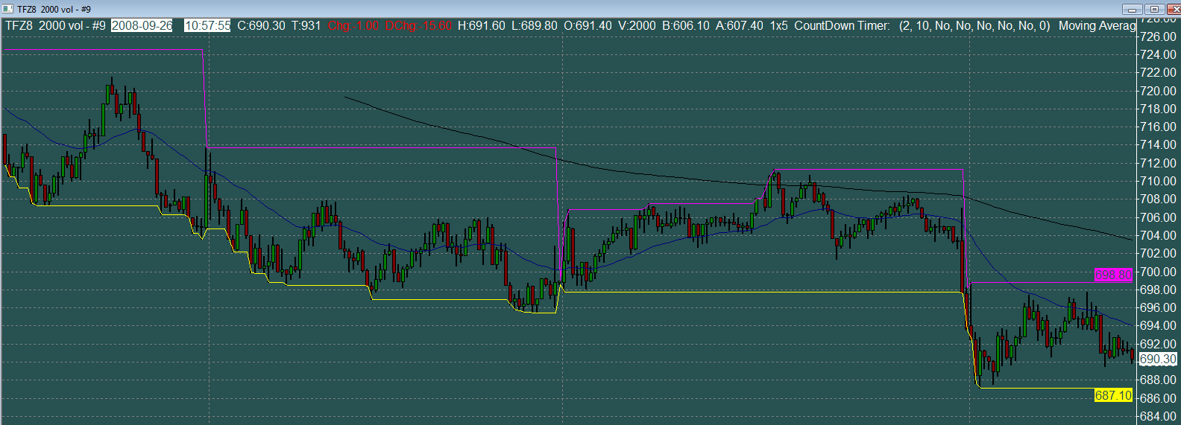Click the tick count T:931
1181x425 pixels.
[x=306, y=25]
